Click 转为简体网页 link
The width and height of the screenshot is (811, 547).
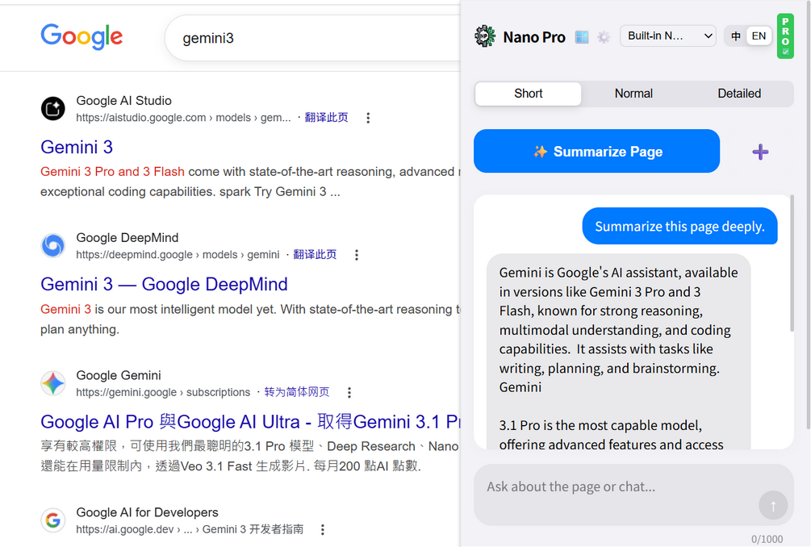(x=297, y=392)
